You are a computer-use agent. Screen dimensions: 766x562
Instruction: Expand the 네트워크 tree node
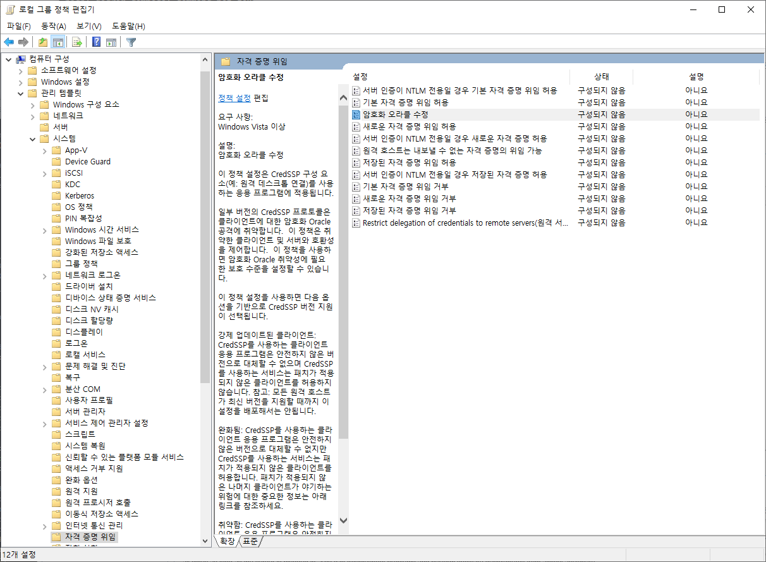pos(33,116)
